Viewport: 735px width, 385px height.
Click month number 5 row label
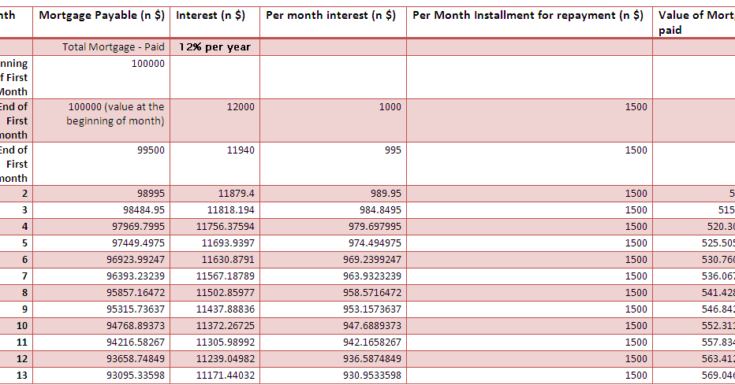[25, 243]
